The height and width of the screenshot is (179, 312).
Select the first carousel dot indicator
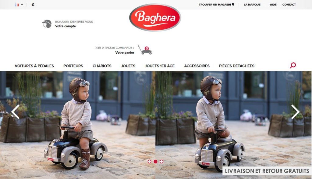pyautogui.click(x=149, y=162)
